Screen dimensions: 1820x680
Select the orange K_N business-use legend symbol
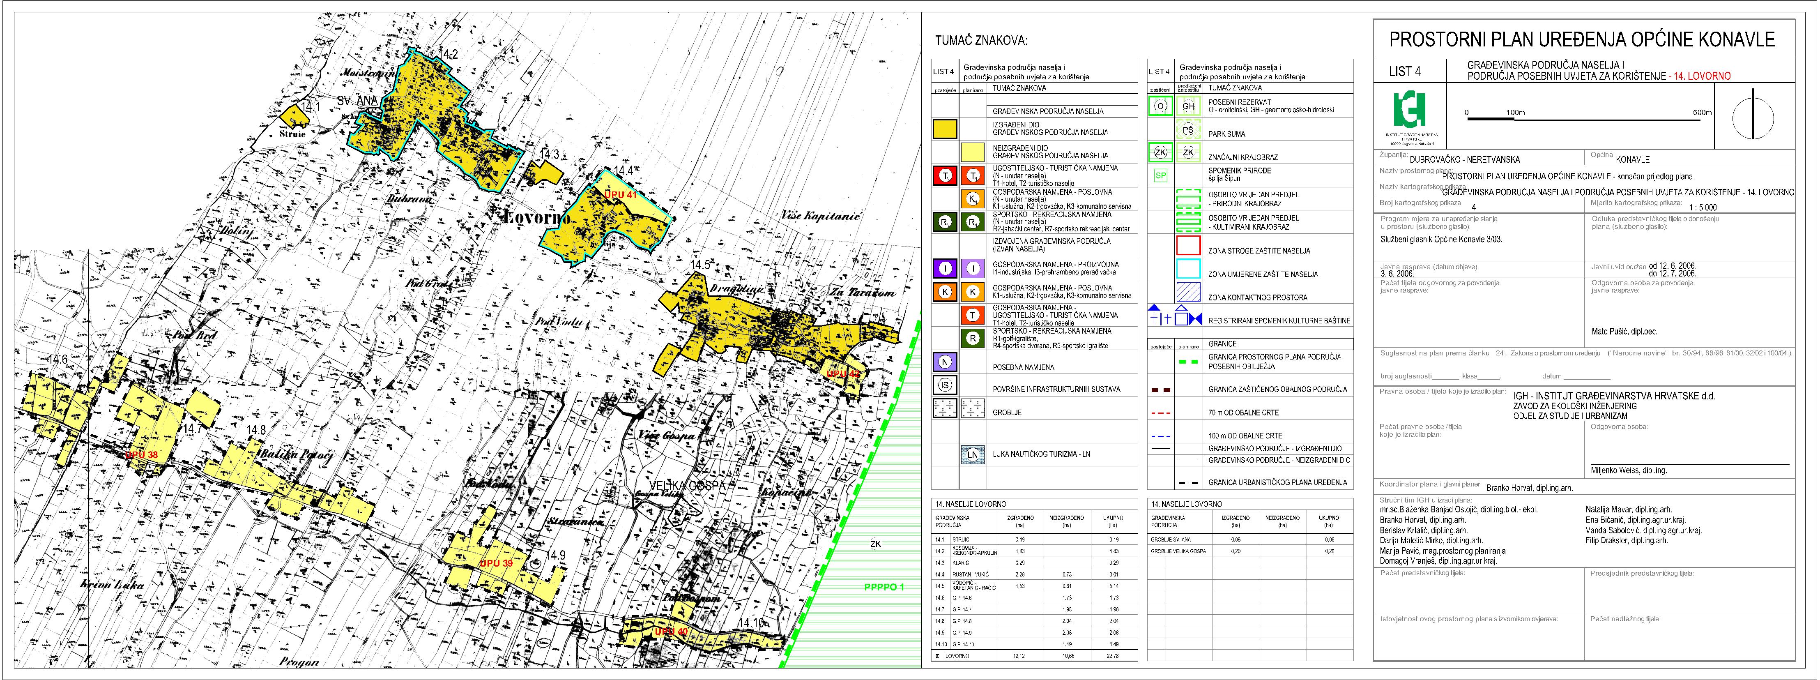[973, 199]
